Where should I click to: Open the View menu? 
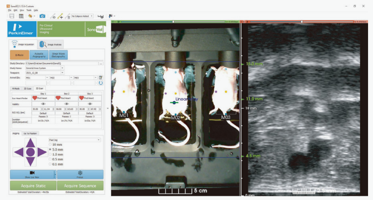click(x=22, y=10)
